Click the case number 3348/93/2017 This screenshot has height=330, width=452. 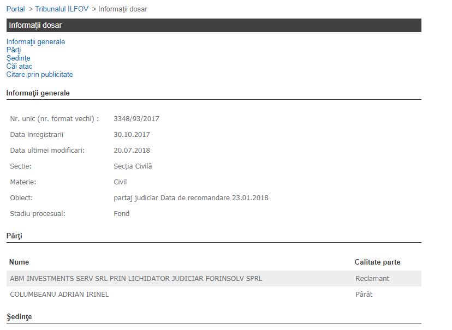pyautogui.click(x=136, y=119)
